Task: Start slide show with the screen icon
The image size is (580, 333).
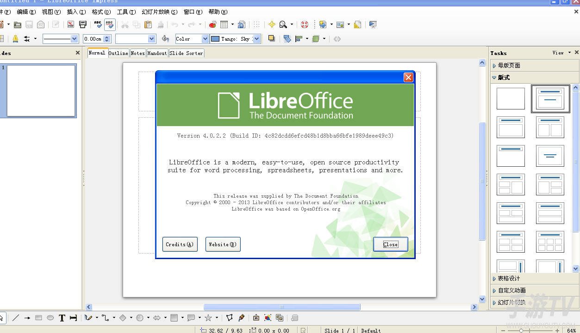Action: (373, 24)
